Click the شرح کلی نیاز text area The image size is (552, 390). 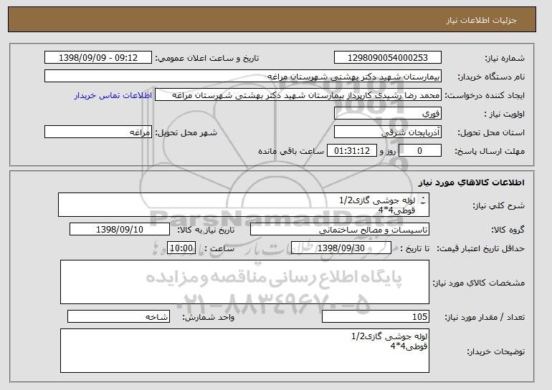tap(244, 205)
